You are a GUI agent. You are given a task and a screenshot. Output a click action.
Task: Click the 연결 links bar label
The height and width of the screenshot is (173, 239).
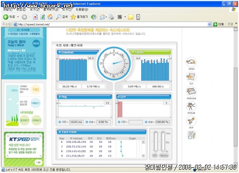point(230,24)
